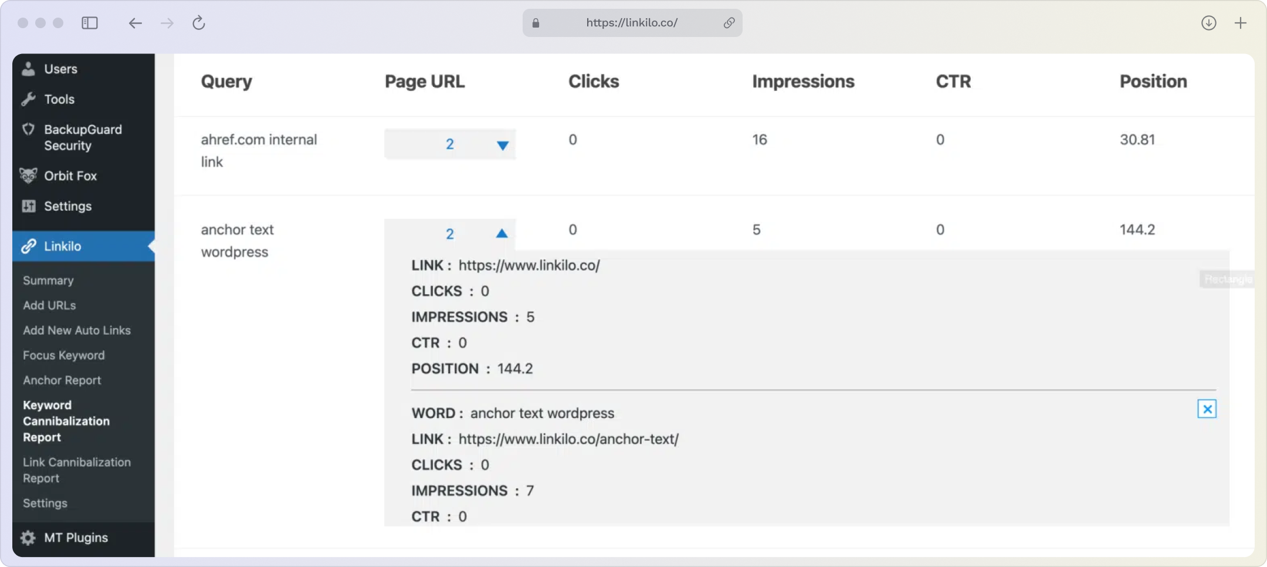Reload the page with refresh icon

coord(199,23)
